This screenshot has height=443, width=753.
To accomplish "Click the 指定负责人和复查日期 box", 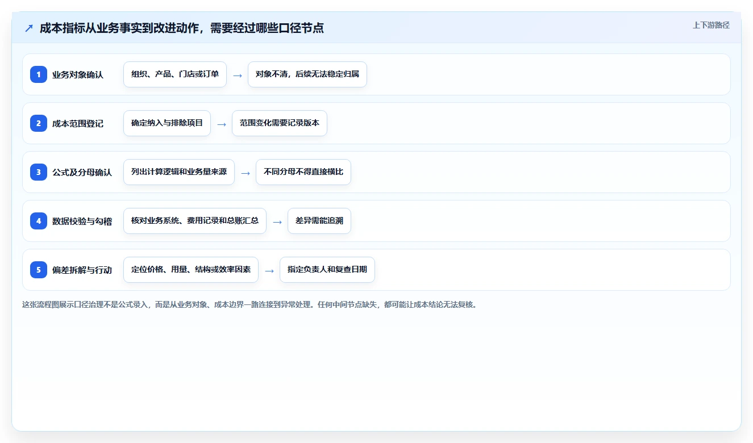I will click(327, 270).
